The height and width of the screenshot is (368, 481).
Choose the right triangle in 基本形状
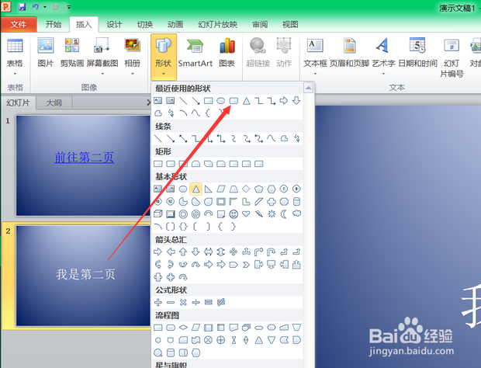208,189
